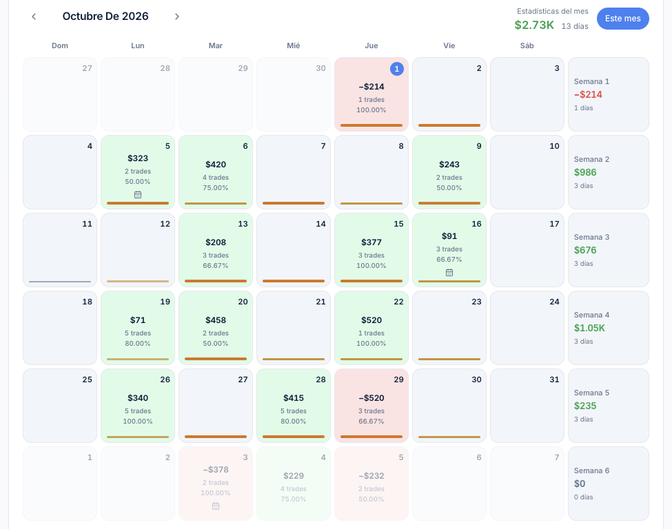672x529 pixels.
Task: Select the Semana 6 summary card
Action: point(608,484)
